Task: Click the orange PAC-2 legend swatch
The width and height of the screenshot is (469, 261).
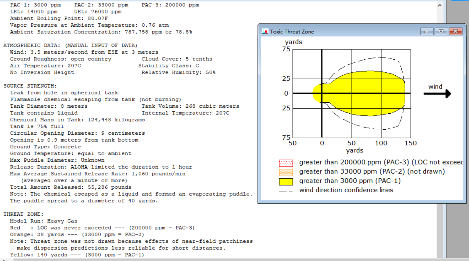Action: coord(286,172)
